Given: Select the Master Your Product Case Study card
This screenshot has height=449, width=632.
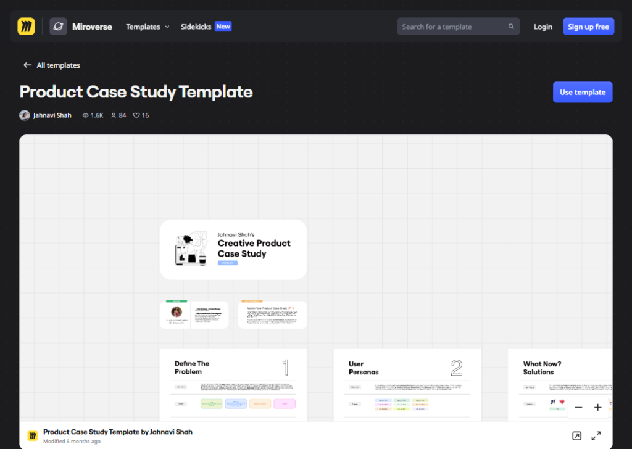Looking at the screenshot, I should tap(272, 315).
